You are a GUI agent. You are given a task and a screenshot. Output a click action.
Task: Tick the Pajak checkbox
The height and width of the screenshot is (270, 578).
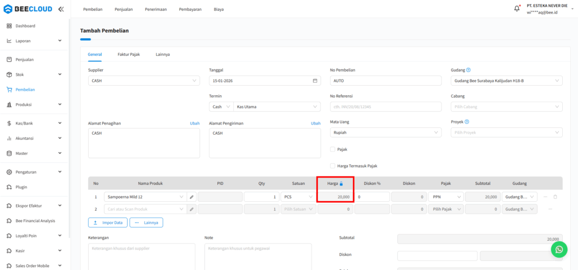point(332,149)
